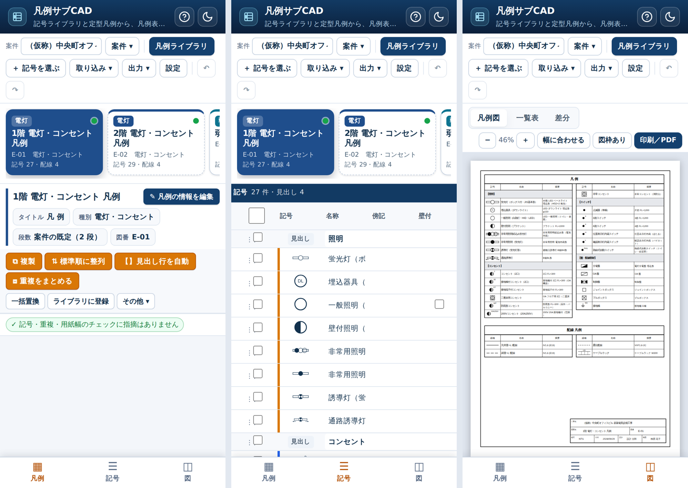This screenshot has height=488, width=688.
Task: Check the row checkbox for 蛍光灯
Action: pyautogui.click(x=258, y=258)
